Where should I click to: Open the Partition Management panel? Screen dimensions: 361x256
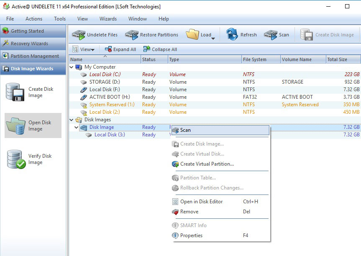pyautogui.click(x=35, y=56)
